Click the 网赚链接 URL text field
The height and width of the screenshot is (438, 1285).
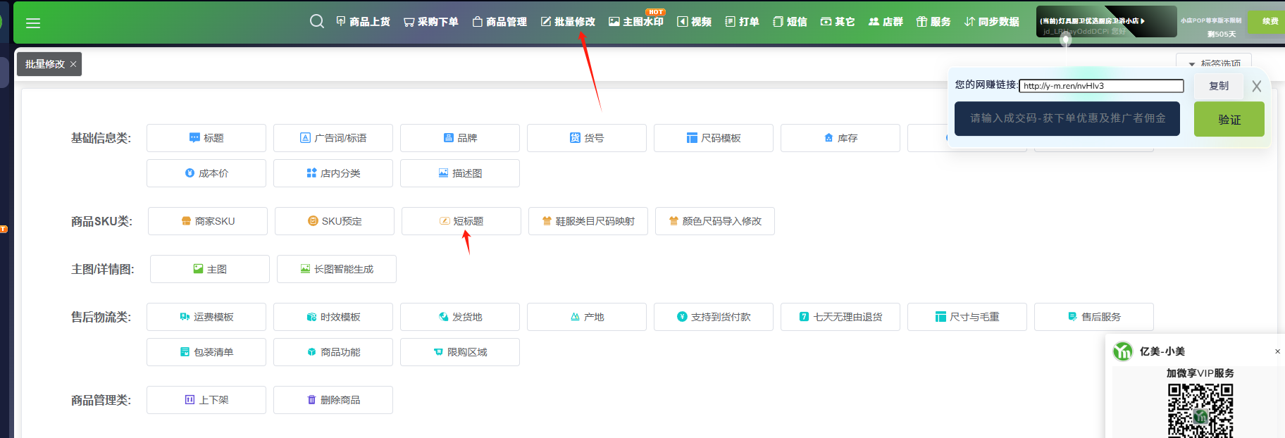click(x=1101, y=86)
